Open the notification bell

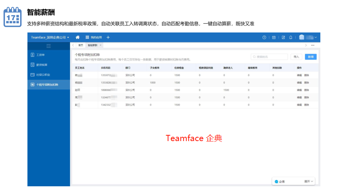pos(291,37)
